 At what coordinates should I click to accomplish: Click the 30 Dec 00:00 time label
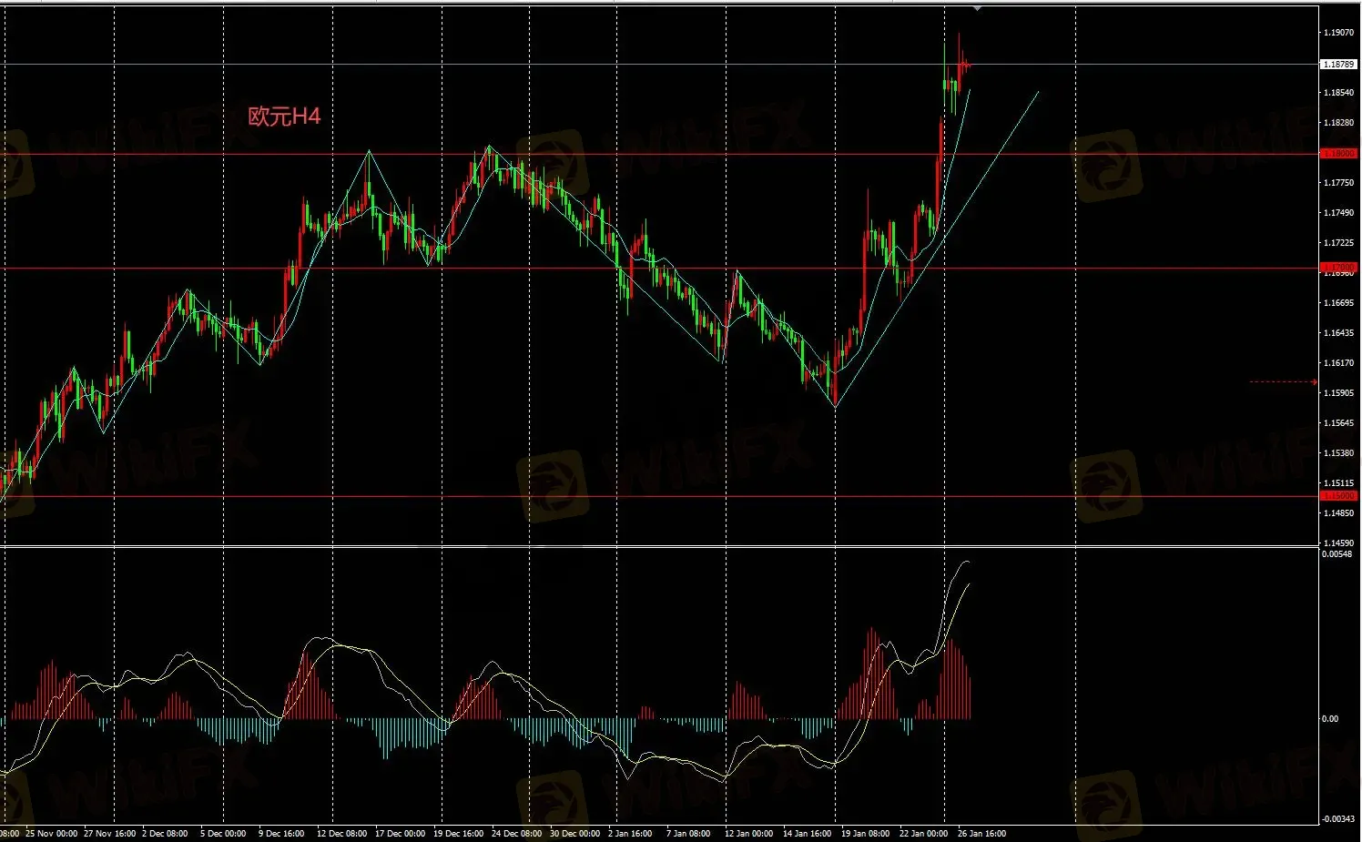click(575, 834)
